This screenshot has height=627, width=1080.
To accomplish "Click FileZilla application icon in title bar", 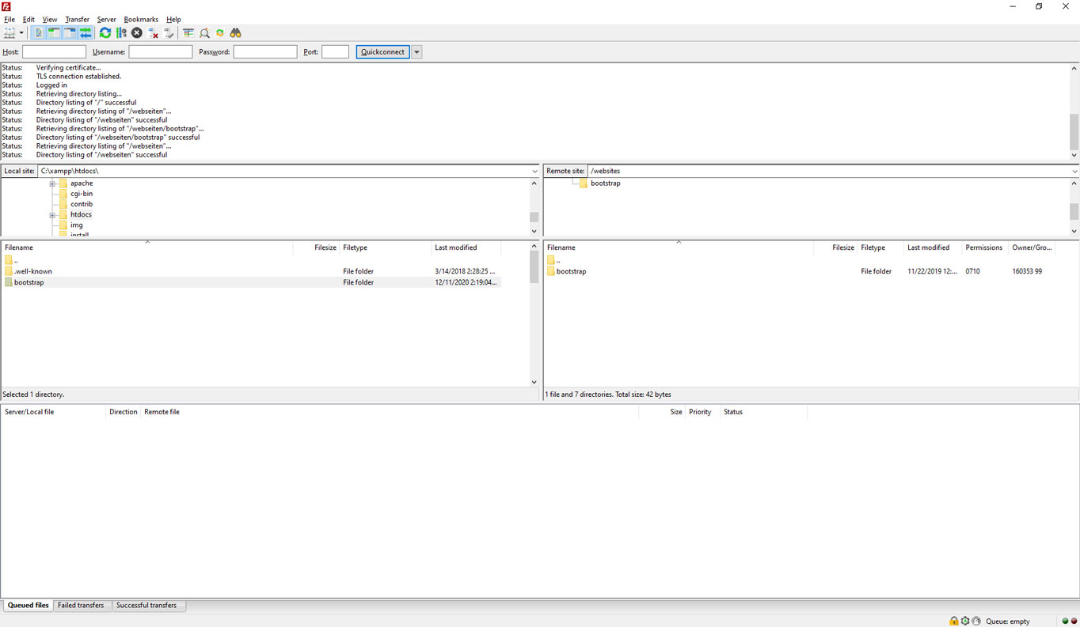I will click(6, 6).
